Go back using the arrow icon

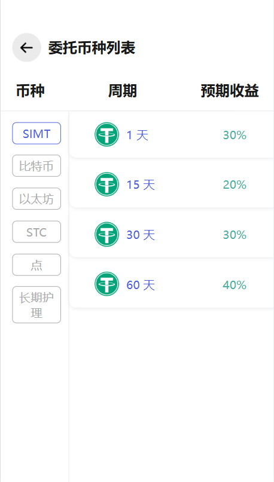pos(26,48)
